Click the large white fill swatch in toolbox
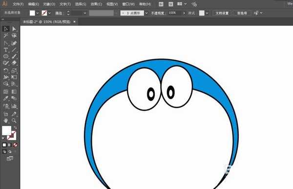293x189 pixels. click(6, 130)
